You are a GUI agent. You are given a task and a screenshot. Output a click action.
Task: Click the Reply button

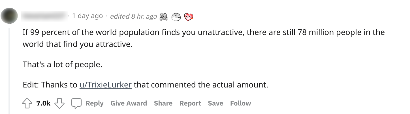tap(94, 104)
